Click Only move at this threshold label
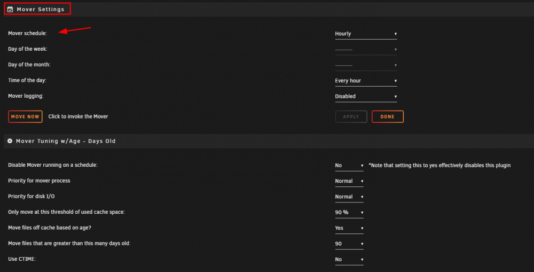This screenshot has width=534, height=272. click(x=66, y=212)
